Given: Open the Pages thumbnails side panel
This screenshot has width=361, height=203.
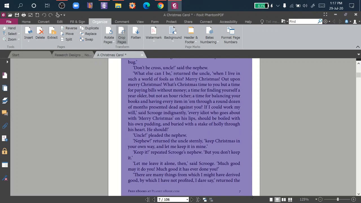Looking at the screenshot, I should (5, 88).
